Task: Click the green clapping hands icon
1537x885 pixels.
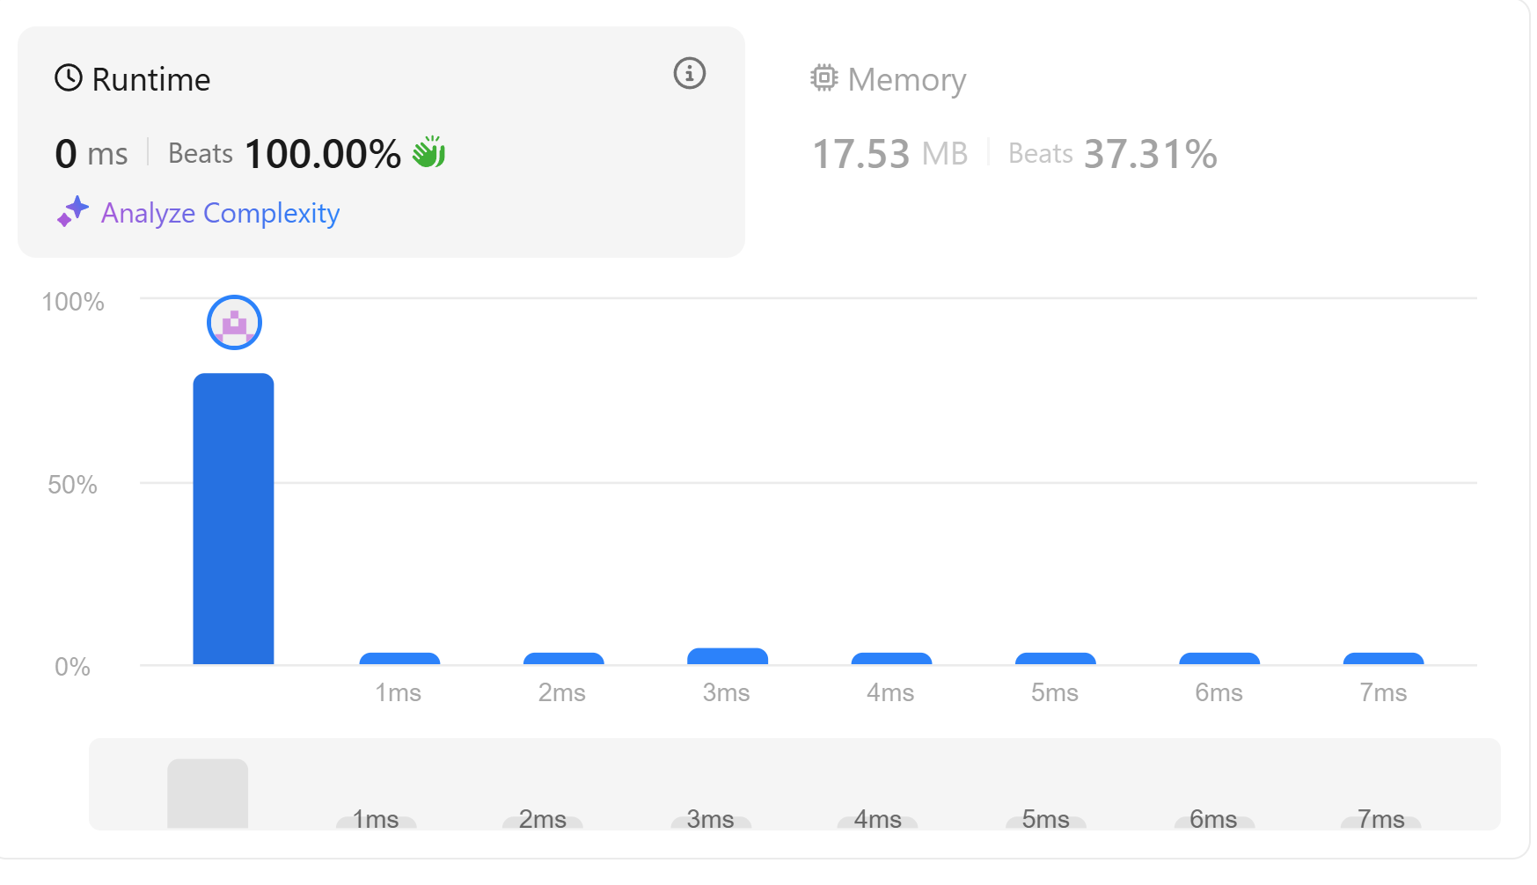Action: [429, 152]
